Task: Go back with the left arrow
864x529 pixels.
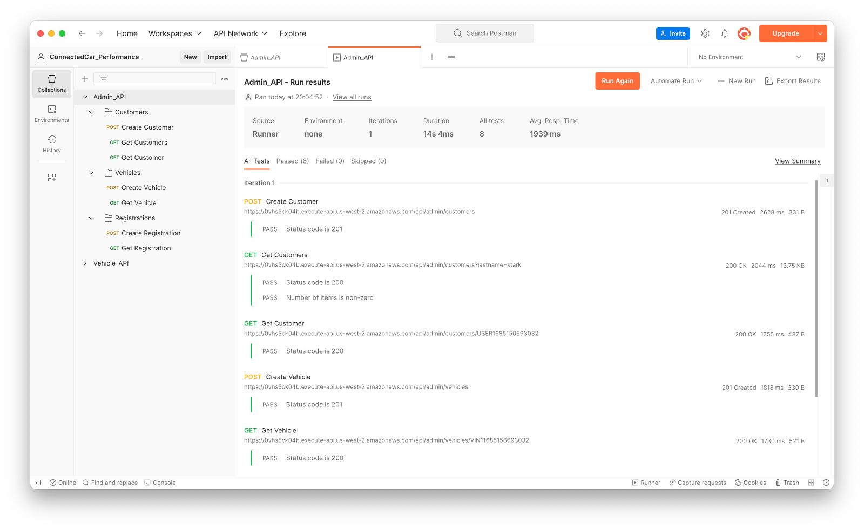Action: (x=82, y=33)
